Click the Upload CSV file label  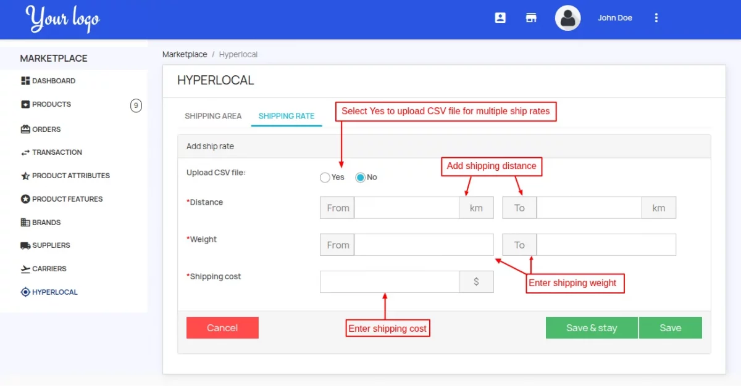pyautogui.click(x=216, y=173)
